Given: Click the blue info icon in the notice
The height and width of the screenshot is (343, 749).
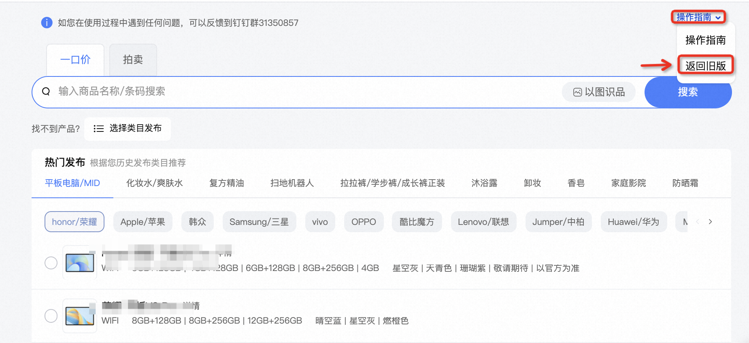Looking at the screenshot, I should click(x=47, y=23).
